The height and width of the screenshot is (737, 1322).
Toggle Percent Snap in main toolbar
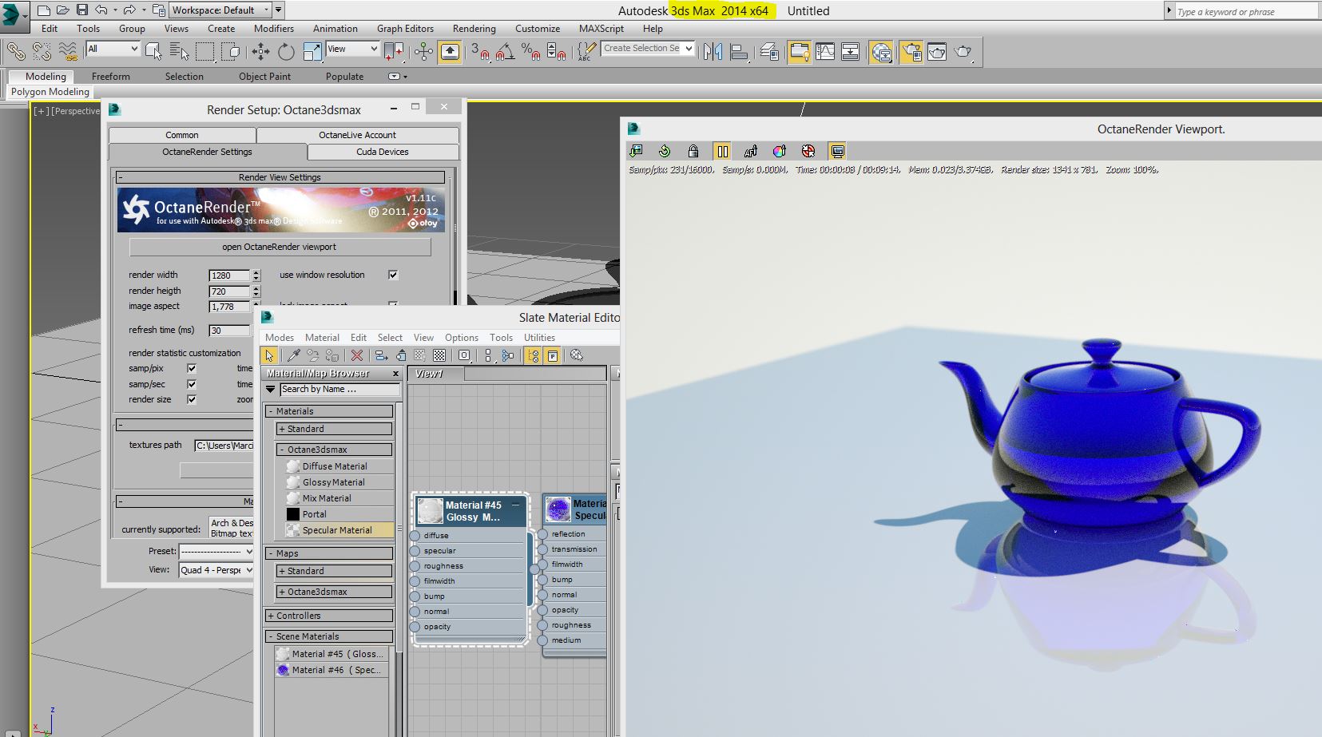pos(530,52)
